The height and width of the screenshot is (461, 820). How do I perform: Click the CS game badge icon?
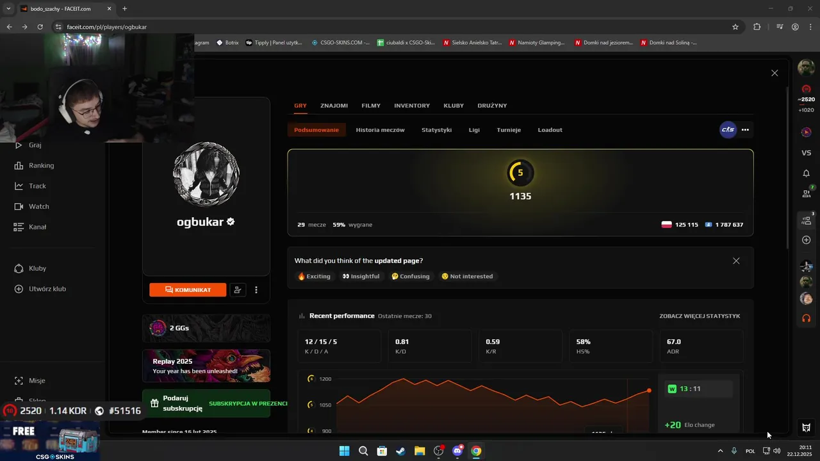[728, 130]
